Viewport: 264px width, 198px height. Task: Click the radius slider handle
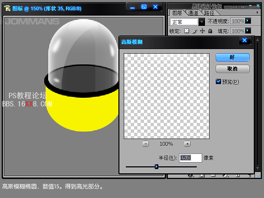click(156, 167)
